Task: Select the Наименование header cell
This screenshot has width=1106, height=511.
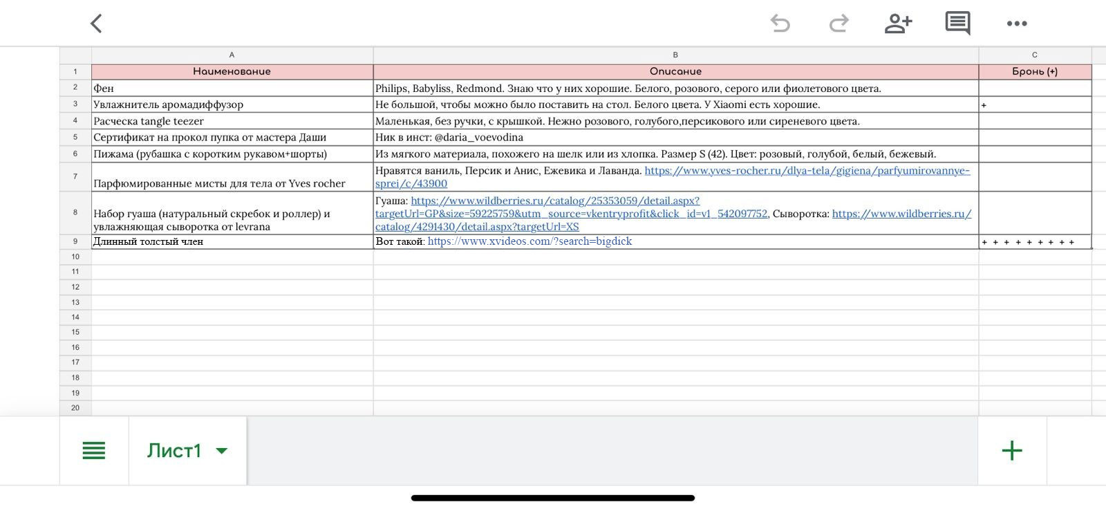Action: point(232,71)
